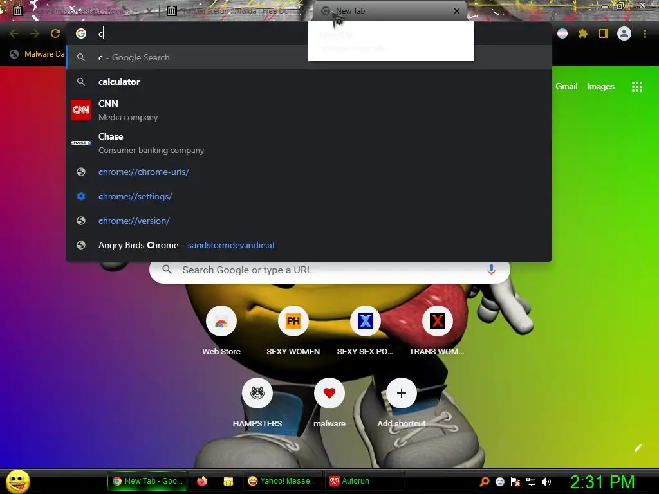The height and width of the screenshot is (494, 659).
Task: Click the volume speaker tray icon
Action: [x=546, y=482]
